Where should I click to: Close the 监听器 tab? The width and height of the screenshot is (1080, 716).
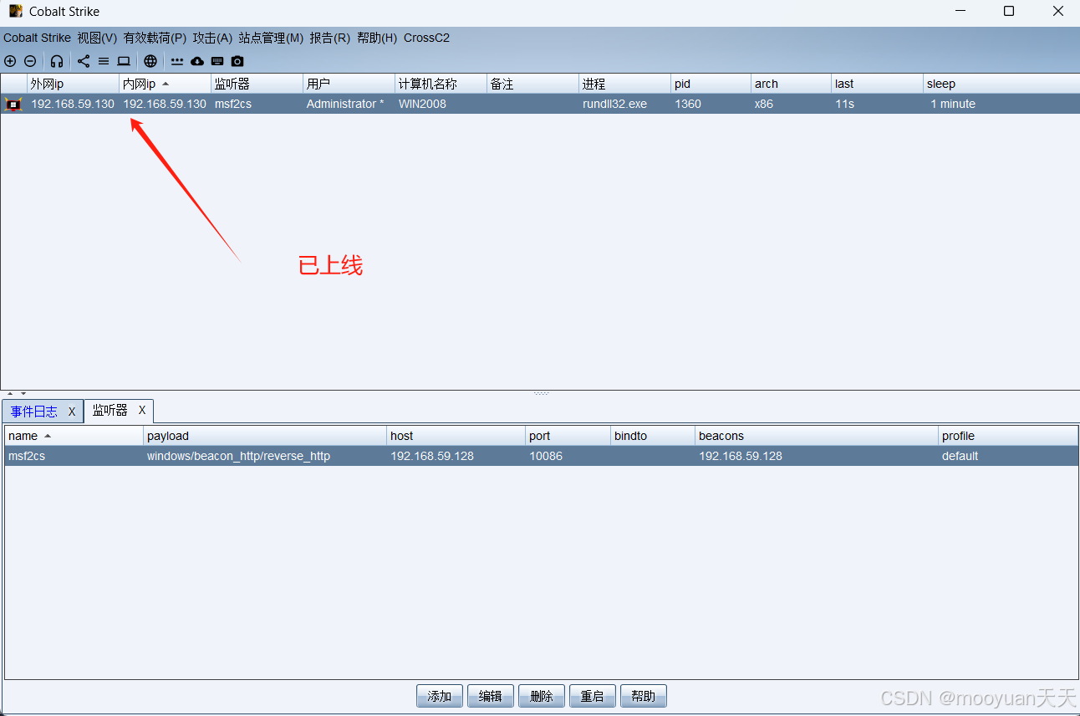tap(142, 411)
